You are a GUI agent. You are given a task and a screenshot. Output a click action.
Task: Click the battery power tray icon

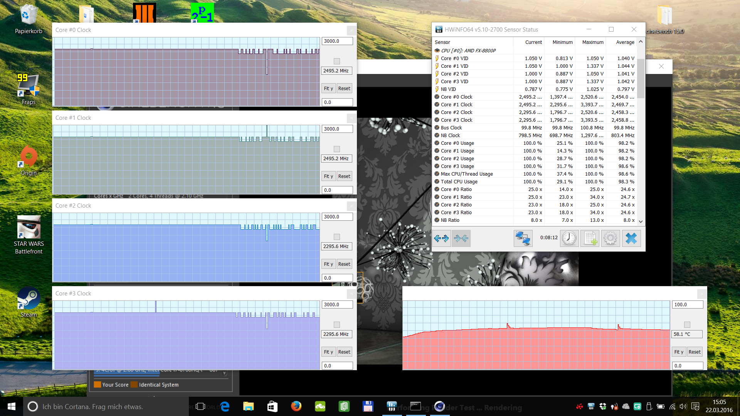click(661, 406)
